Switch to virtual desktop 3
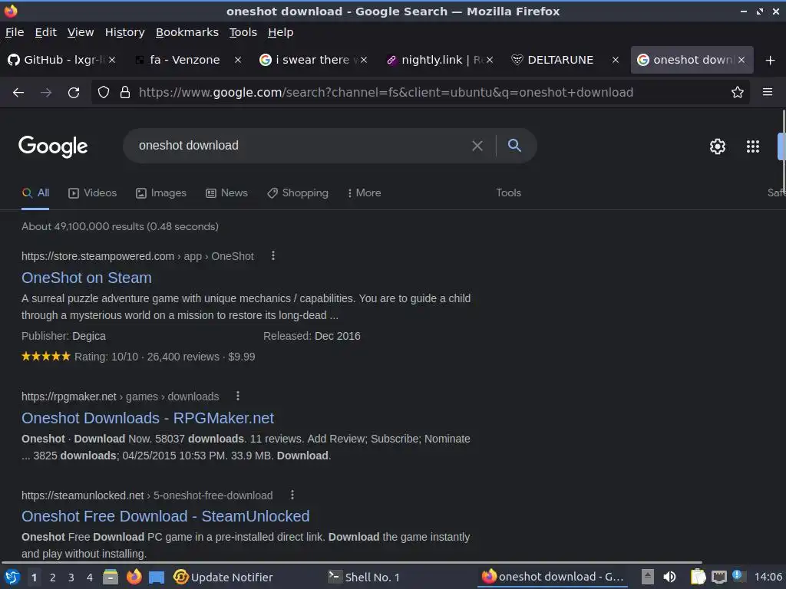Viewport: 786px width, 589px height. [x=71, y=577]
